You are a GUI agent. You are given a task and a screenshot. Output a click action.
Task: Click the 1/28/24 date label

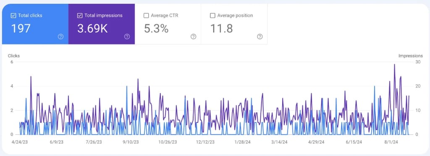[242, 142]
